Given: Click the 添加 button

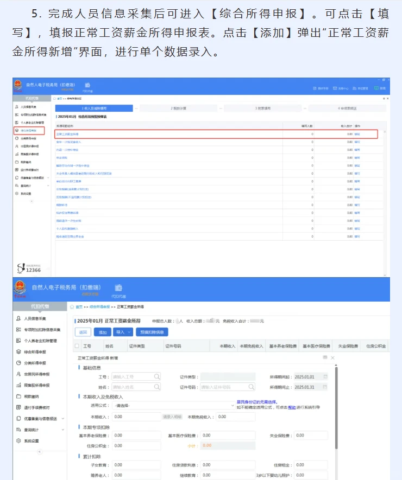Looking at the screenshot, I should [103, 332].
